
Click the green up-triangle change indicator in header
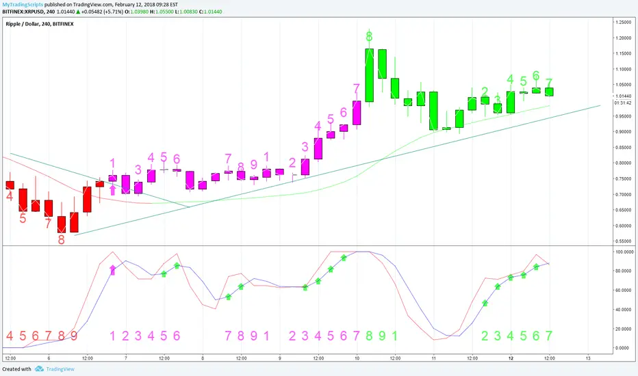coord(78,12)
